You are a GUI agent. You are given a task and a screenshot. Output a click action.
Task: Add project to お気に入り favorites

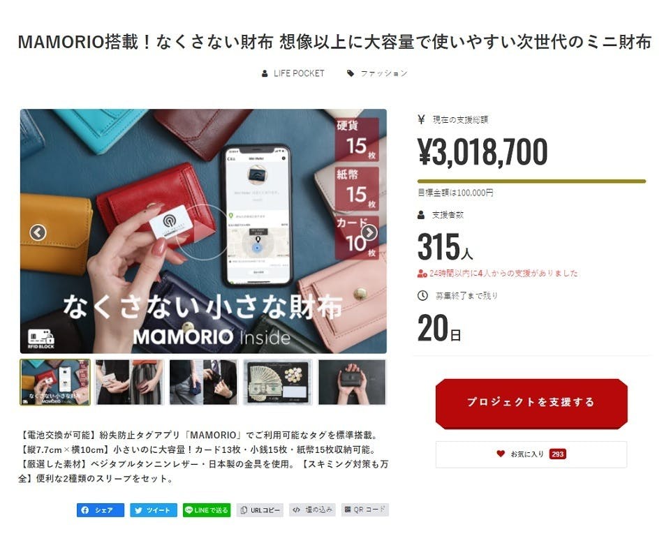[531, 454]
